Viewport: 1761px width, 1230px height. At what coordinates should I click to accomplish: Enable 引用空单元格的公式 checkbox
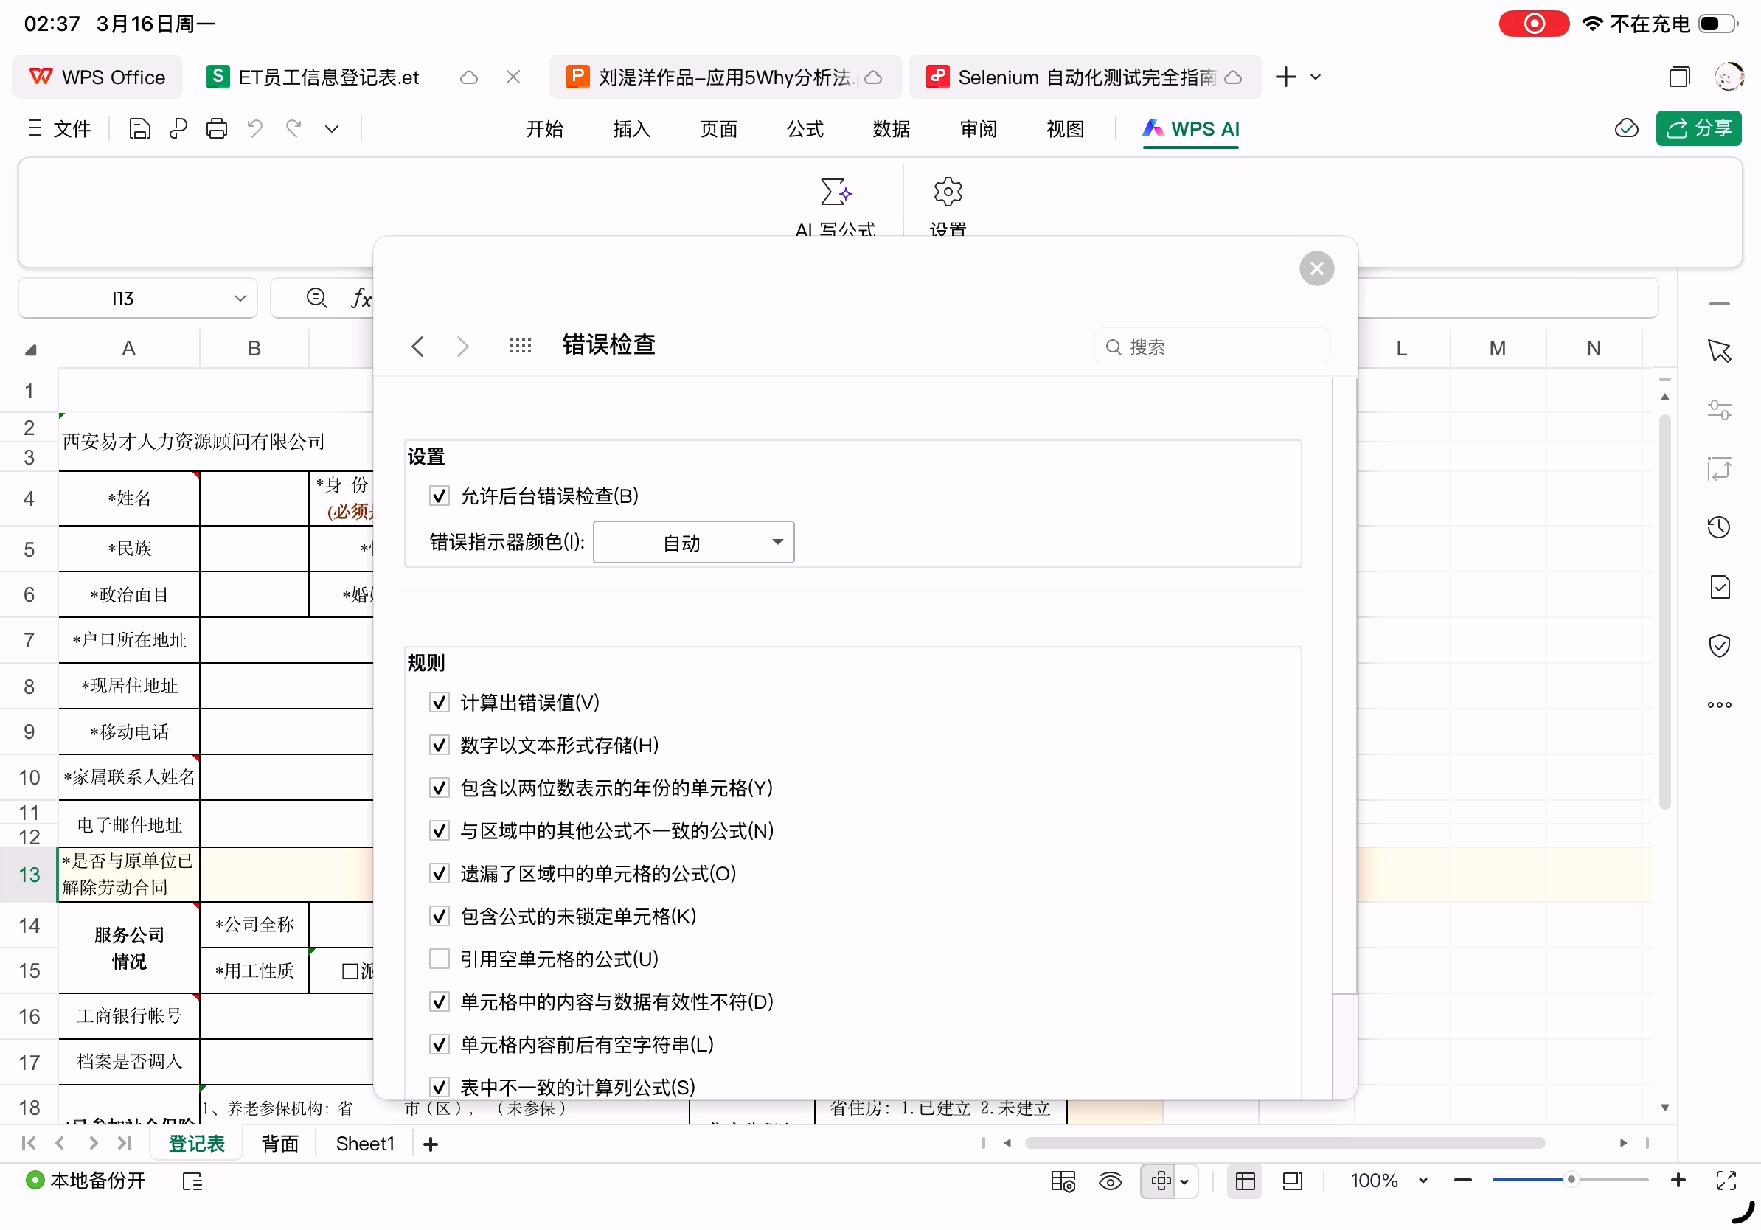click(440, 959)
